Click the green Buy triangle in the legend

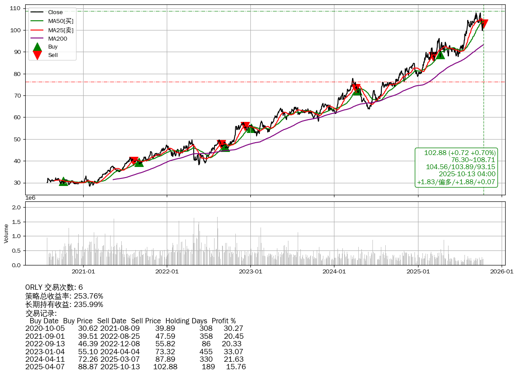38,47
